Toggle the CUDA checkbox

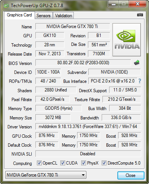[x=63, y=163]
